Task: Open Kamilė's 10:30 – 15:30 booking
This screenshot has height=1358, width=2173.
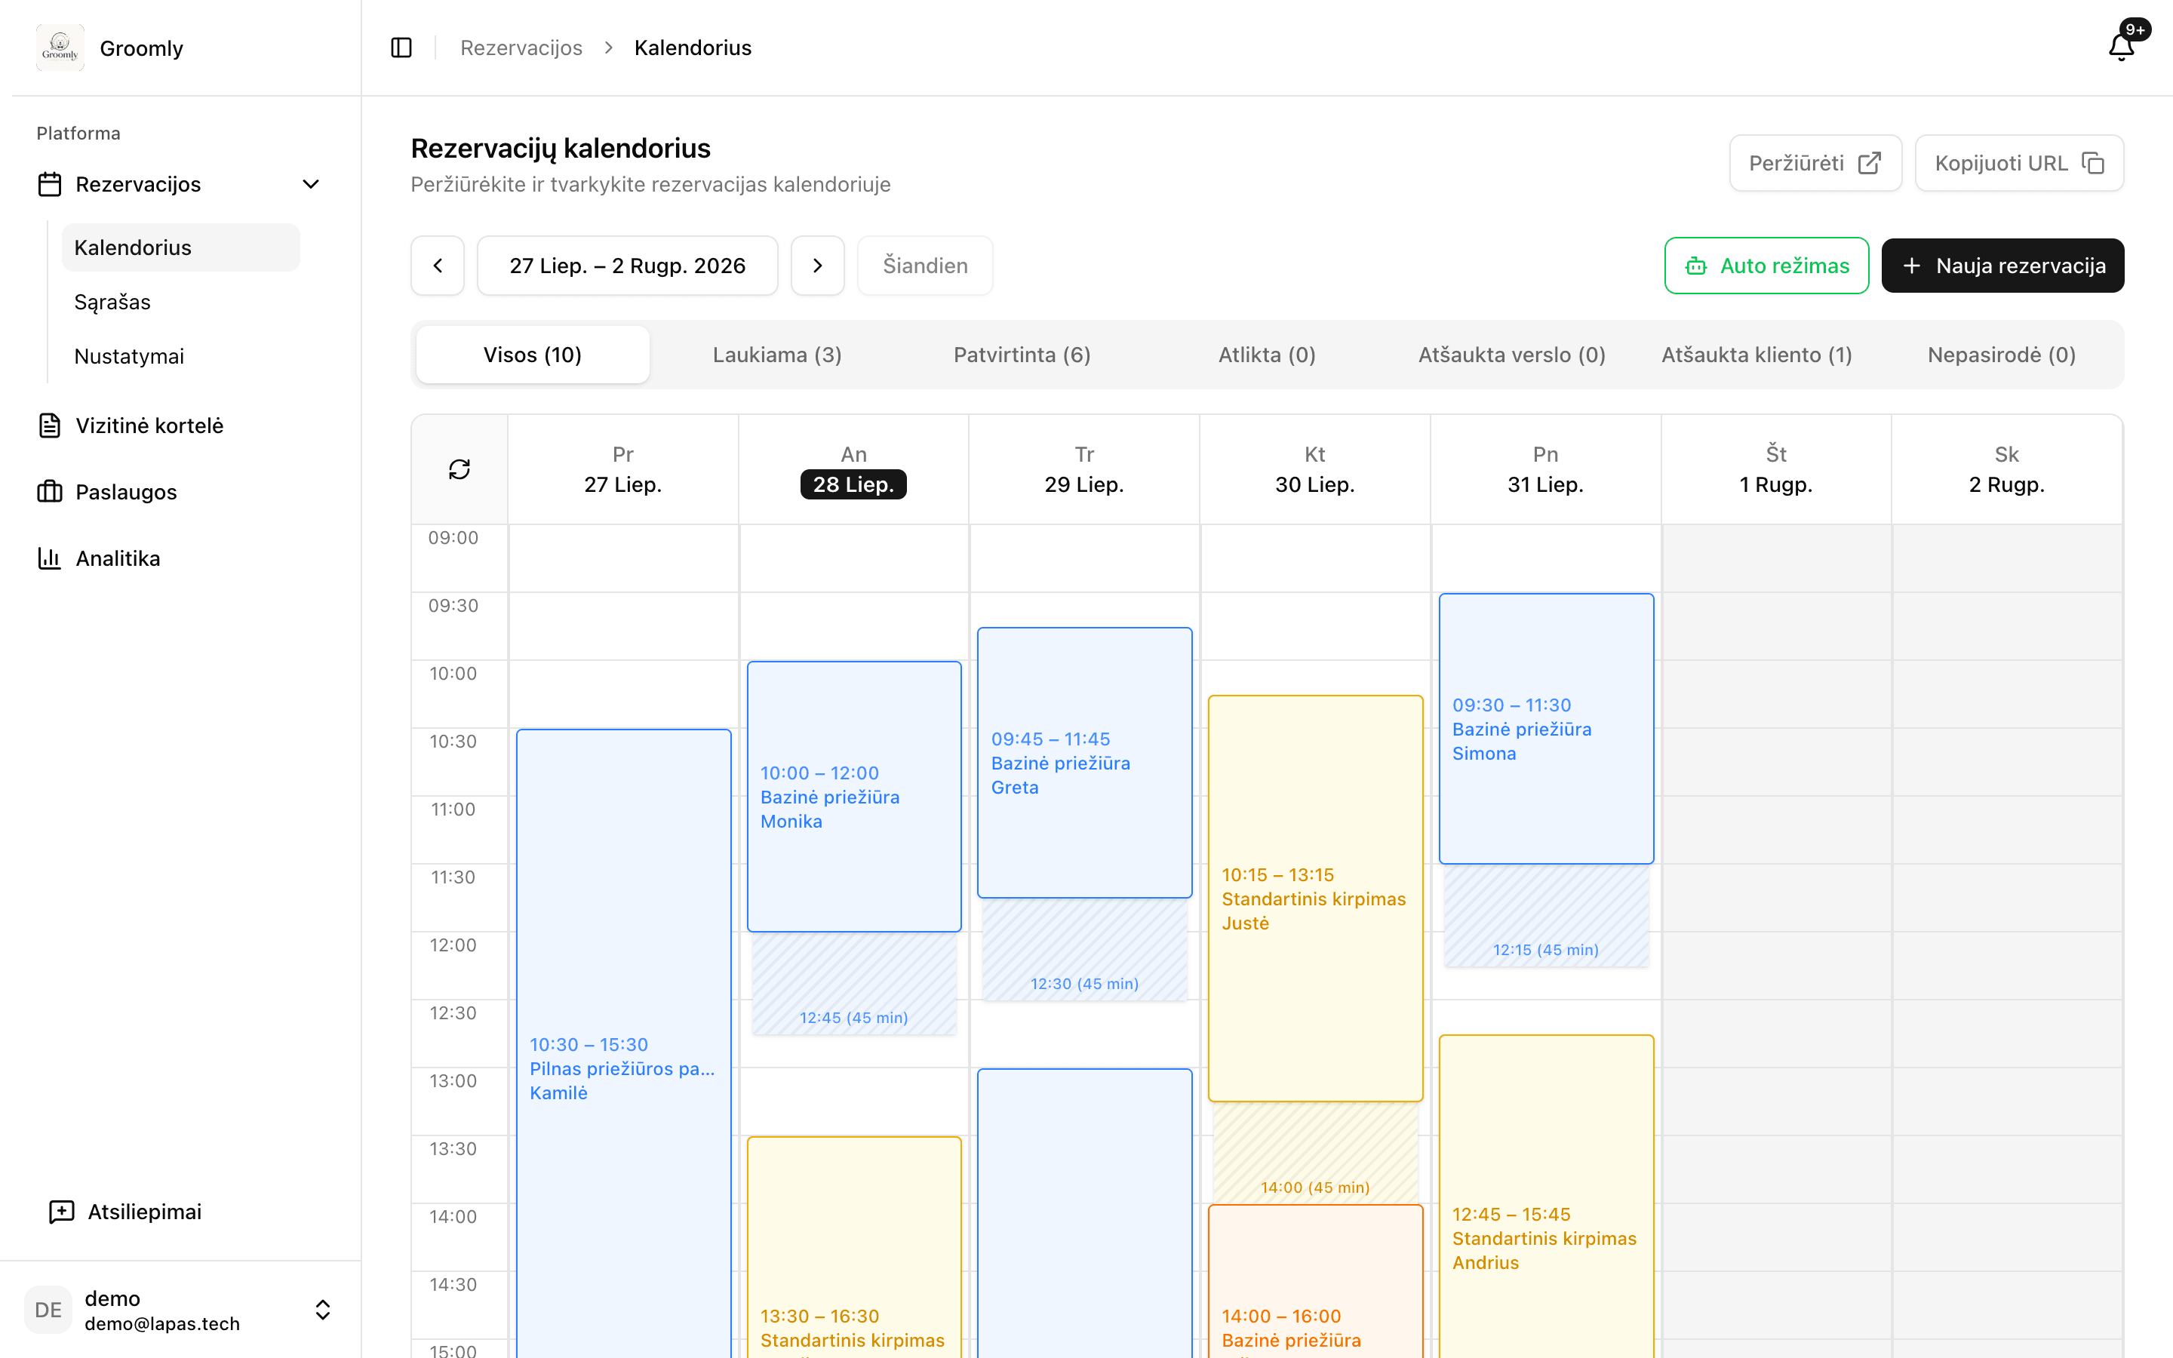Action: (623, 1043)
